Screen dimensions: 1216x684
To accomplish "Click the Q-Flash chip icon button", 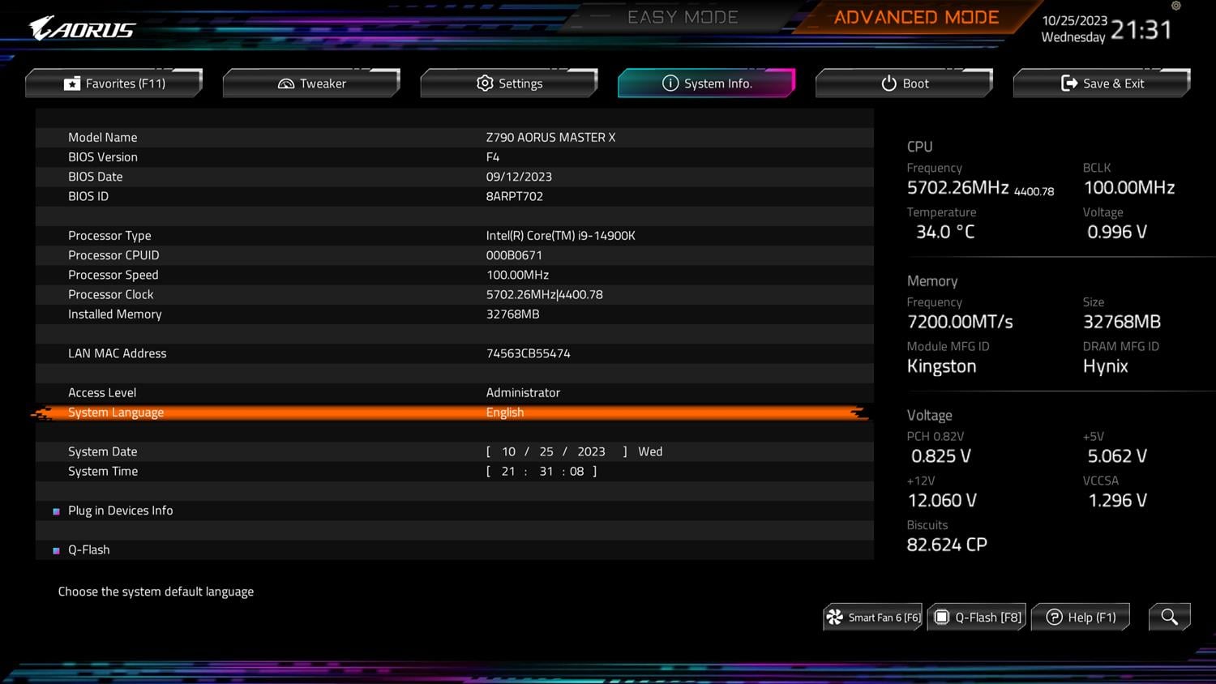I will (x=942, y=618).
